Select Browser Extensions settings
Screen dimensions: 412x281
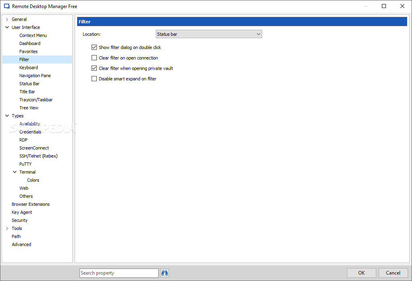tap(31, 204)
